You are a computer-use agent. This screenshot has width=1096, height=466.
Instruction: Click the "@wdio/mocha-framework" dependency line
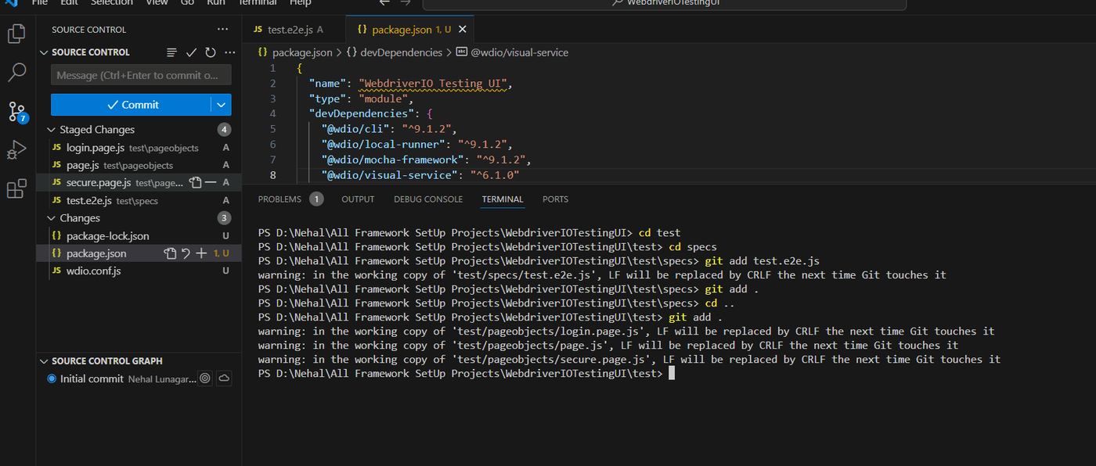click(x=426, y=160)
